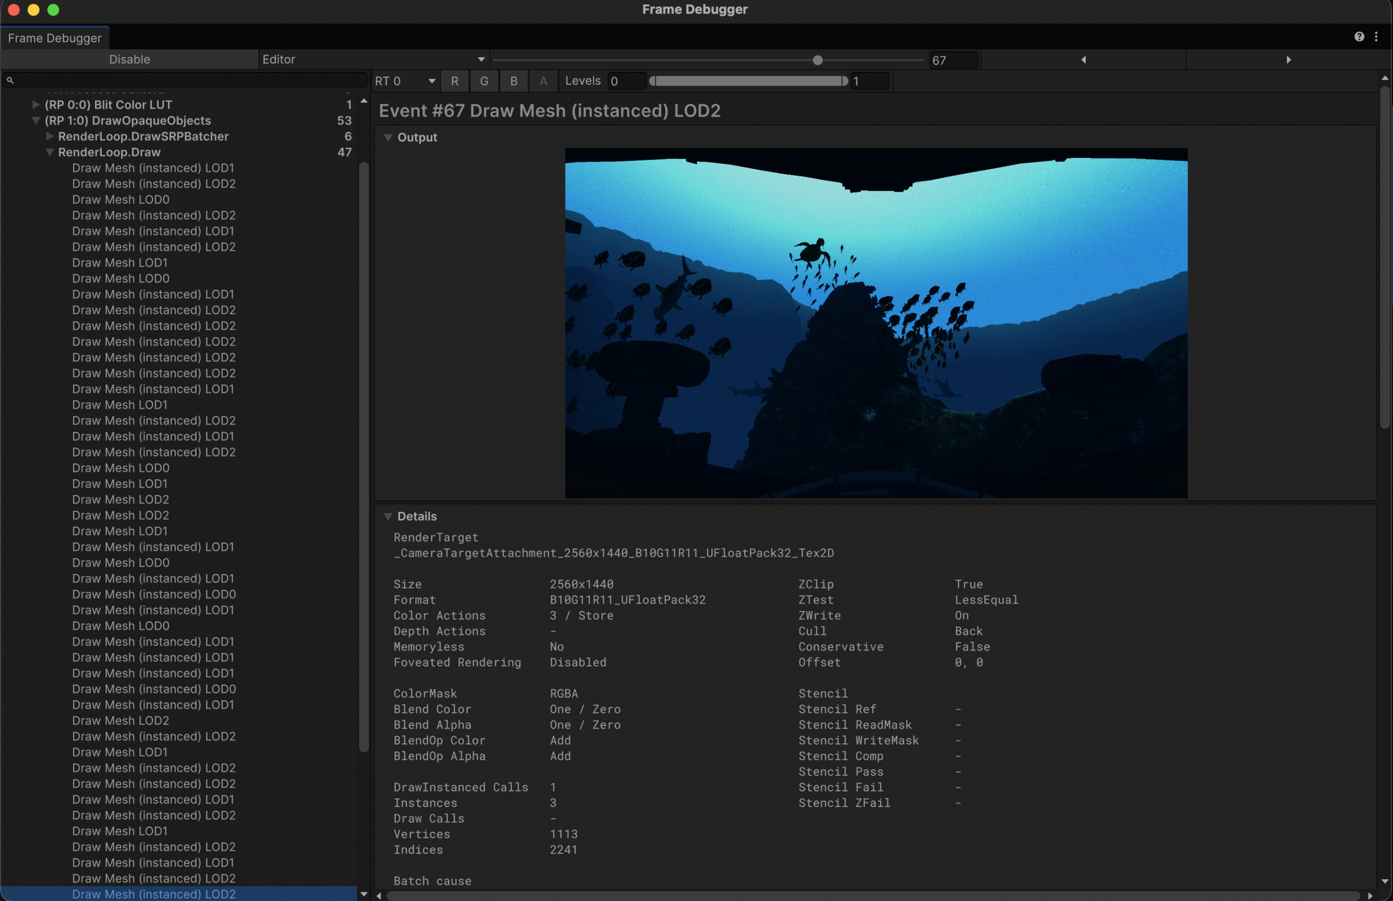Click the Cull value Back
This screenshot has height=901, width=1393.
[969, 632]
